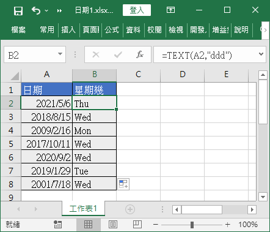Click the Tue cell in column B
270x232 pixels.
tap(95, 170)
